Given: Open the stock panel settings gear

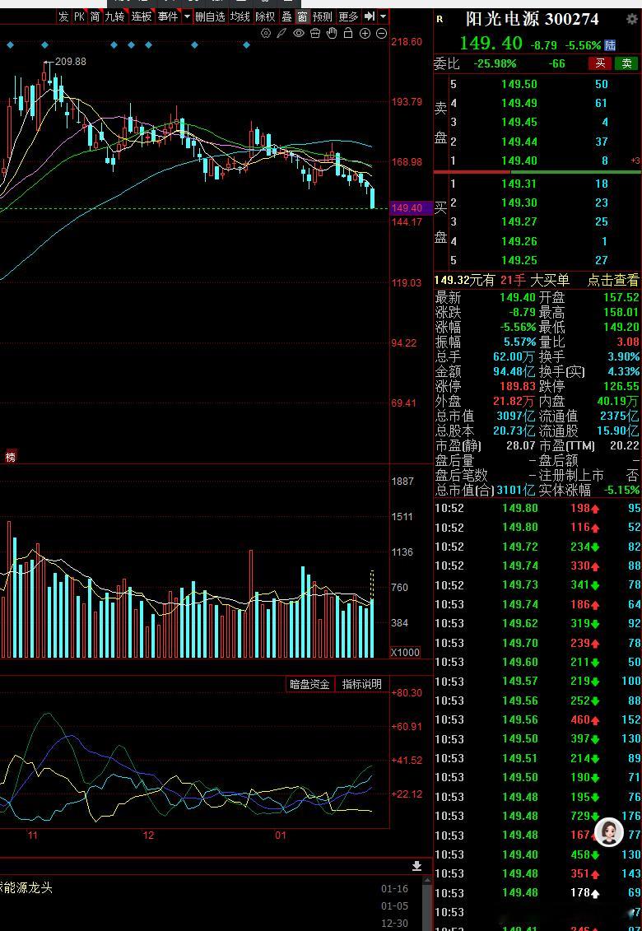Looking at the screenshot, I should (x=632, y=19).
